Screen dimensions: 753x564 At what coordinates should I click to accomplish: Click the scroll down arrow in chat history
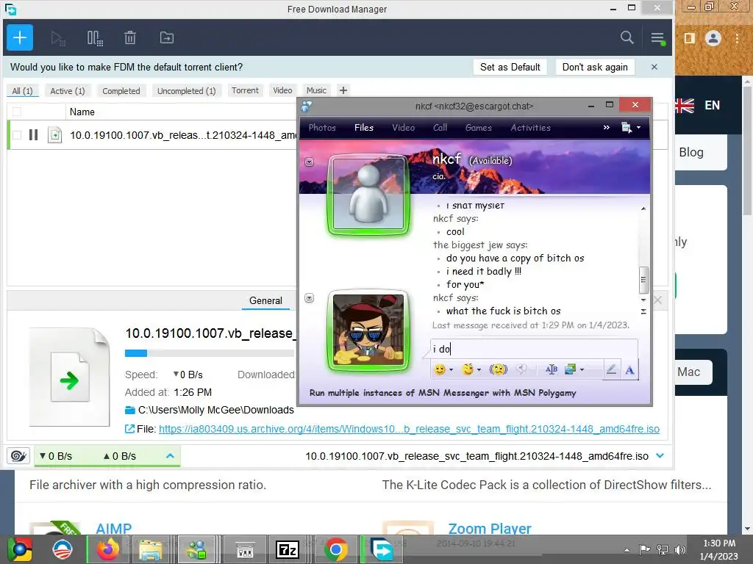click(x=643, y=300)
